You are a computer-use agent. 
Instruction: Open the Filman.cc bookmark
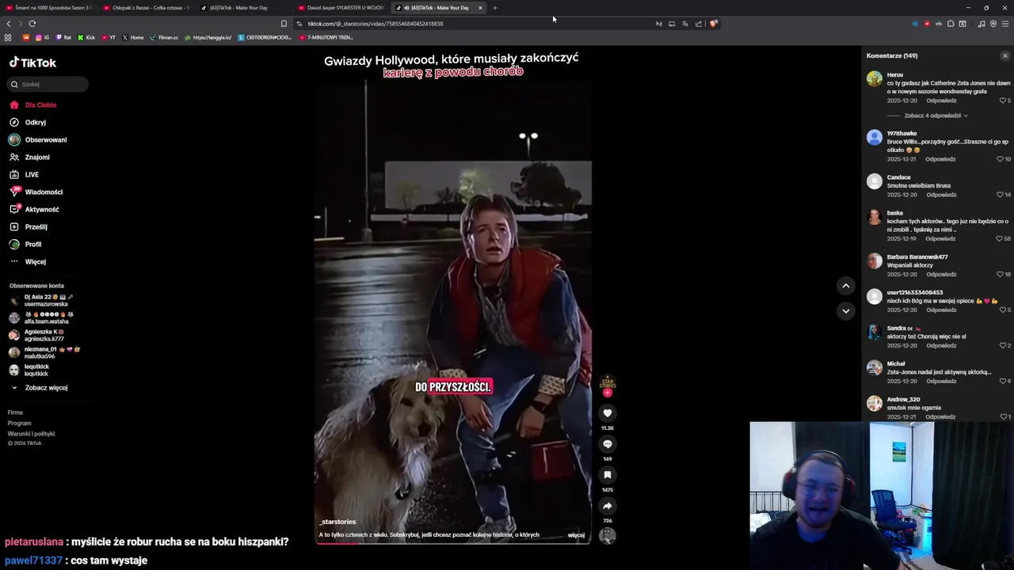point(165,37)
